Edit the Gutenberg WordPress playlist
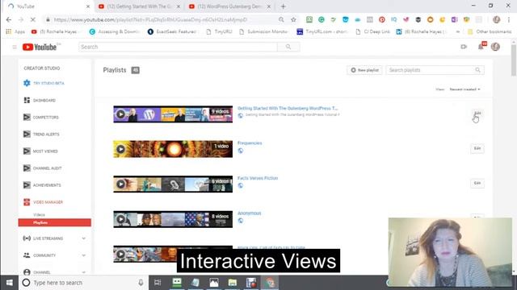517x290 pixels. click(x=477, y=114)
